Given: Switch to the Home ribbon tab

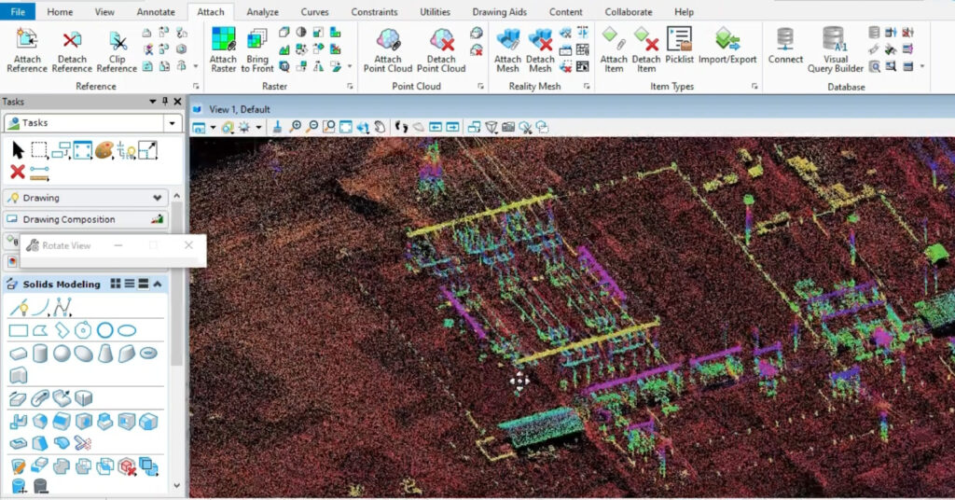Looking at the screenshot, I should (x=60, y=11).
